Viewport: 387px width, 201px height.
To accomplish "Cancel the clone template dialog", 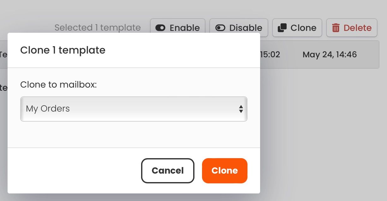I will coord(168,170).
